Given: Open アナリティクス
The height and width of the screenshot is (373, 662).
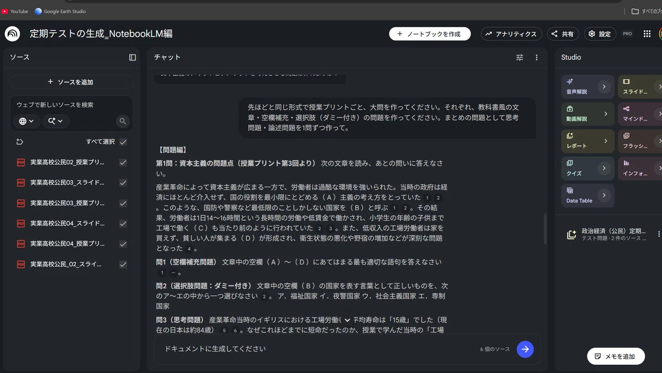Looking at the screenshot, I should click(x=511, y=34).
